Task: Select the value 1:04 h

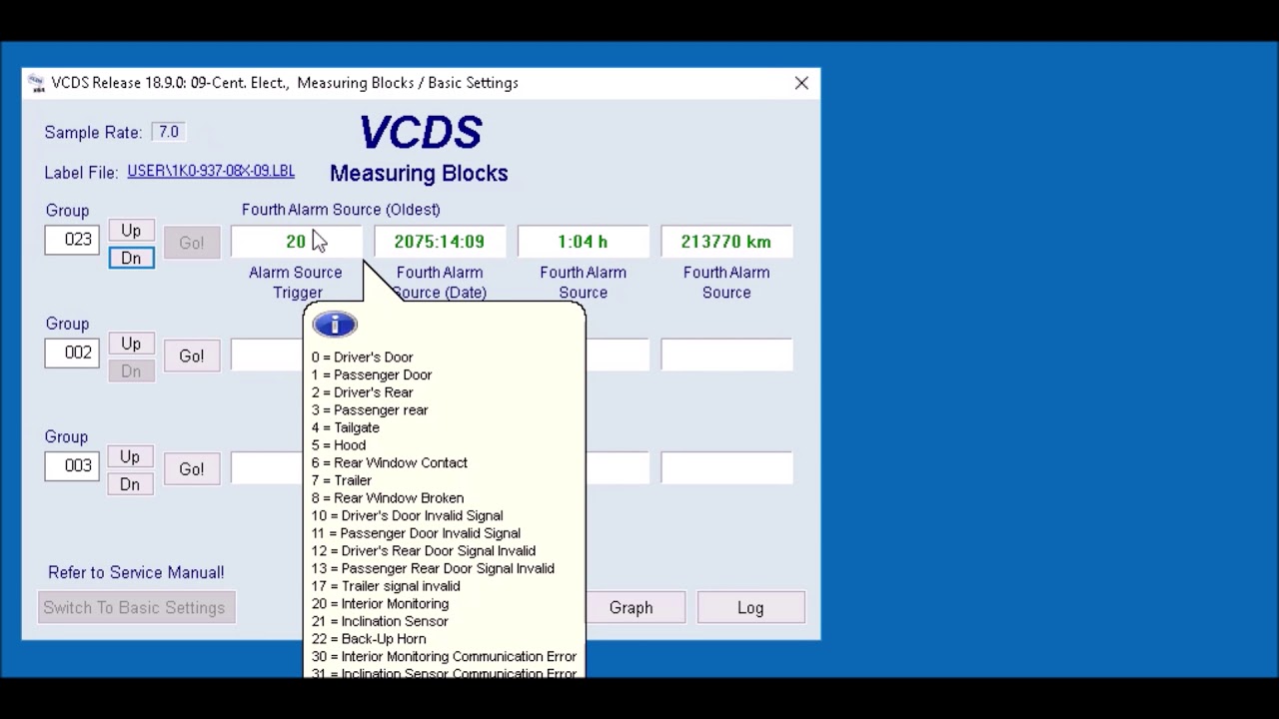Action: 583,242
